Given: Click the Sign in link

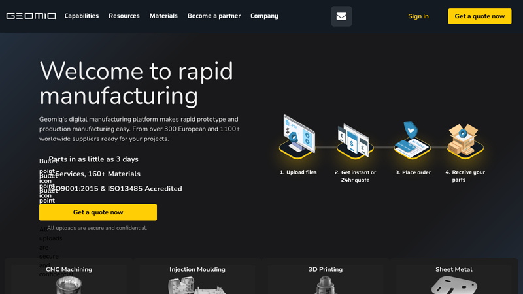Looking at the screenshot, I should (418, 16).
